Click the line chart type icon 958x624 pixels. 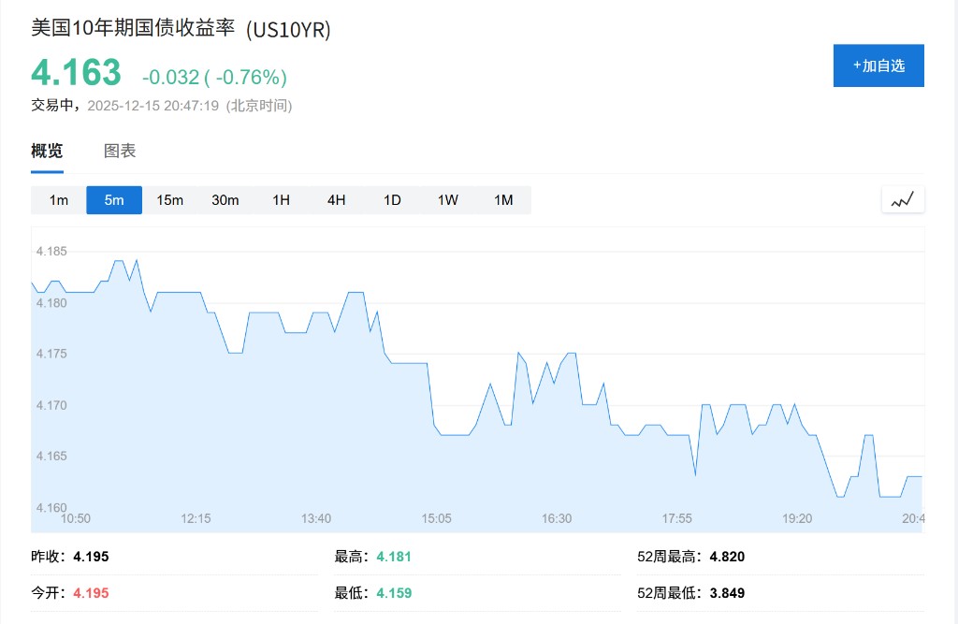click(x=903, y=199)
